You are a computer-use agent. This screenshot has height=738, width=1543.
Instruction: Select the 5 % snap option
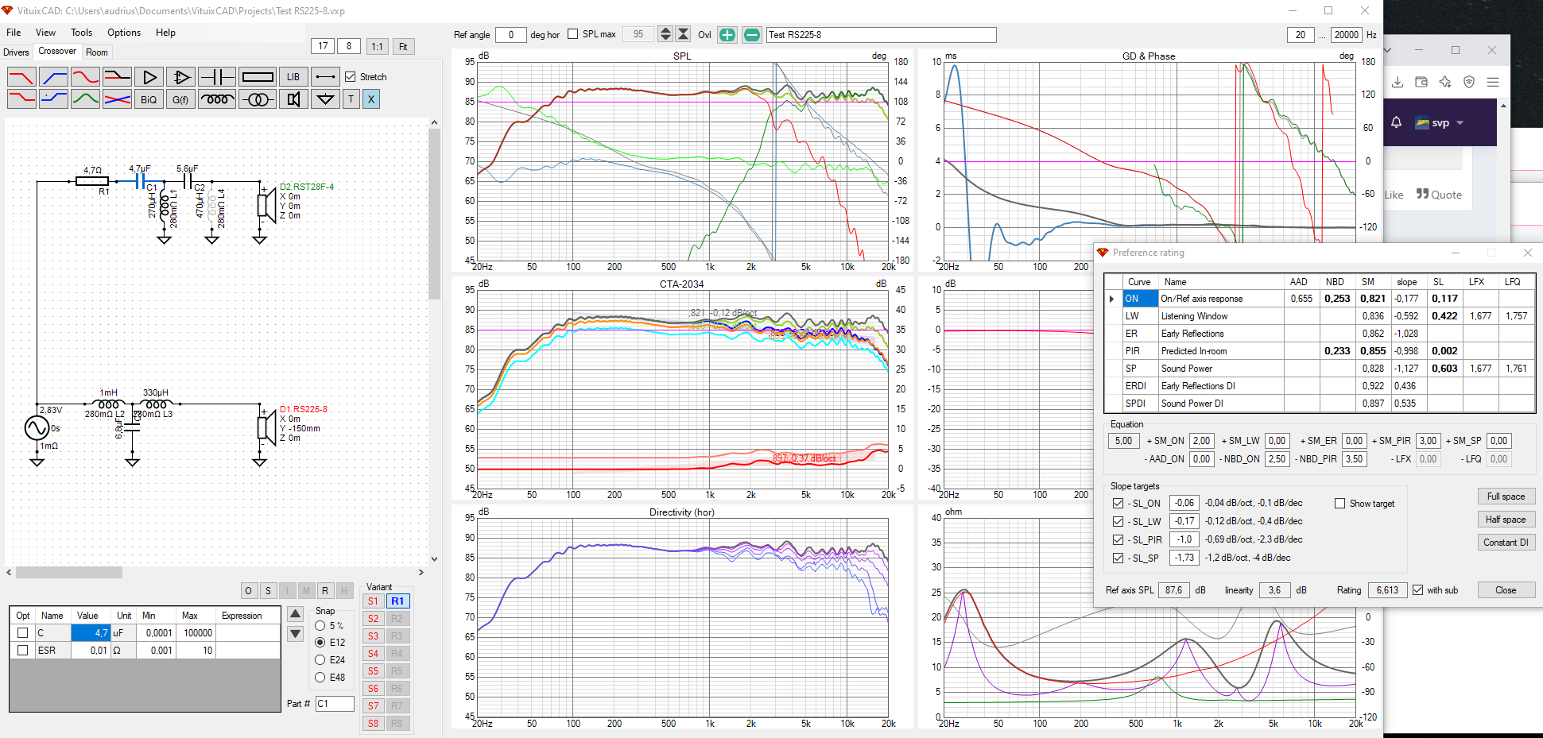pos(320,626)
